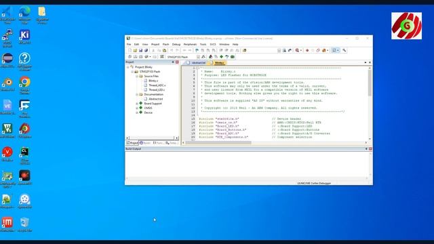Image resolution: width=434 pixels, height=244 pixels.
Task: Close the Project panel
Action: (x=177, y=62)
